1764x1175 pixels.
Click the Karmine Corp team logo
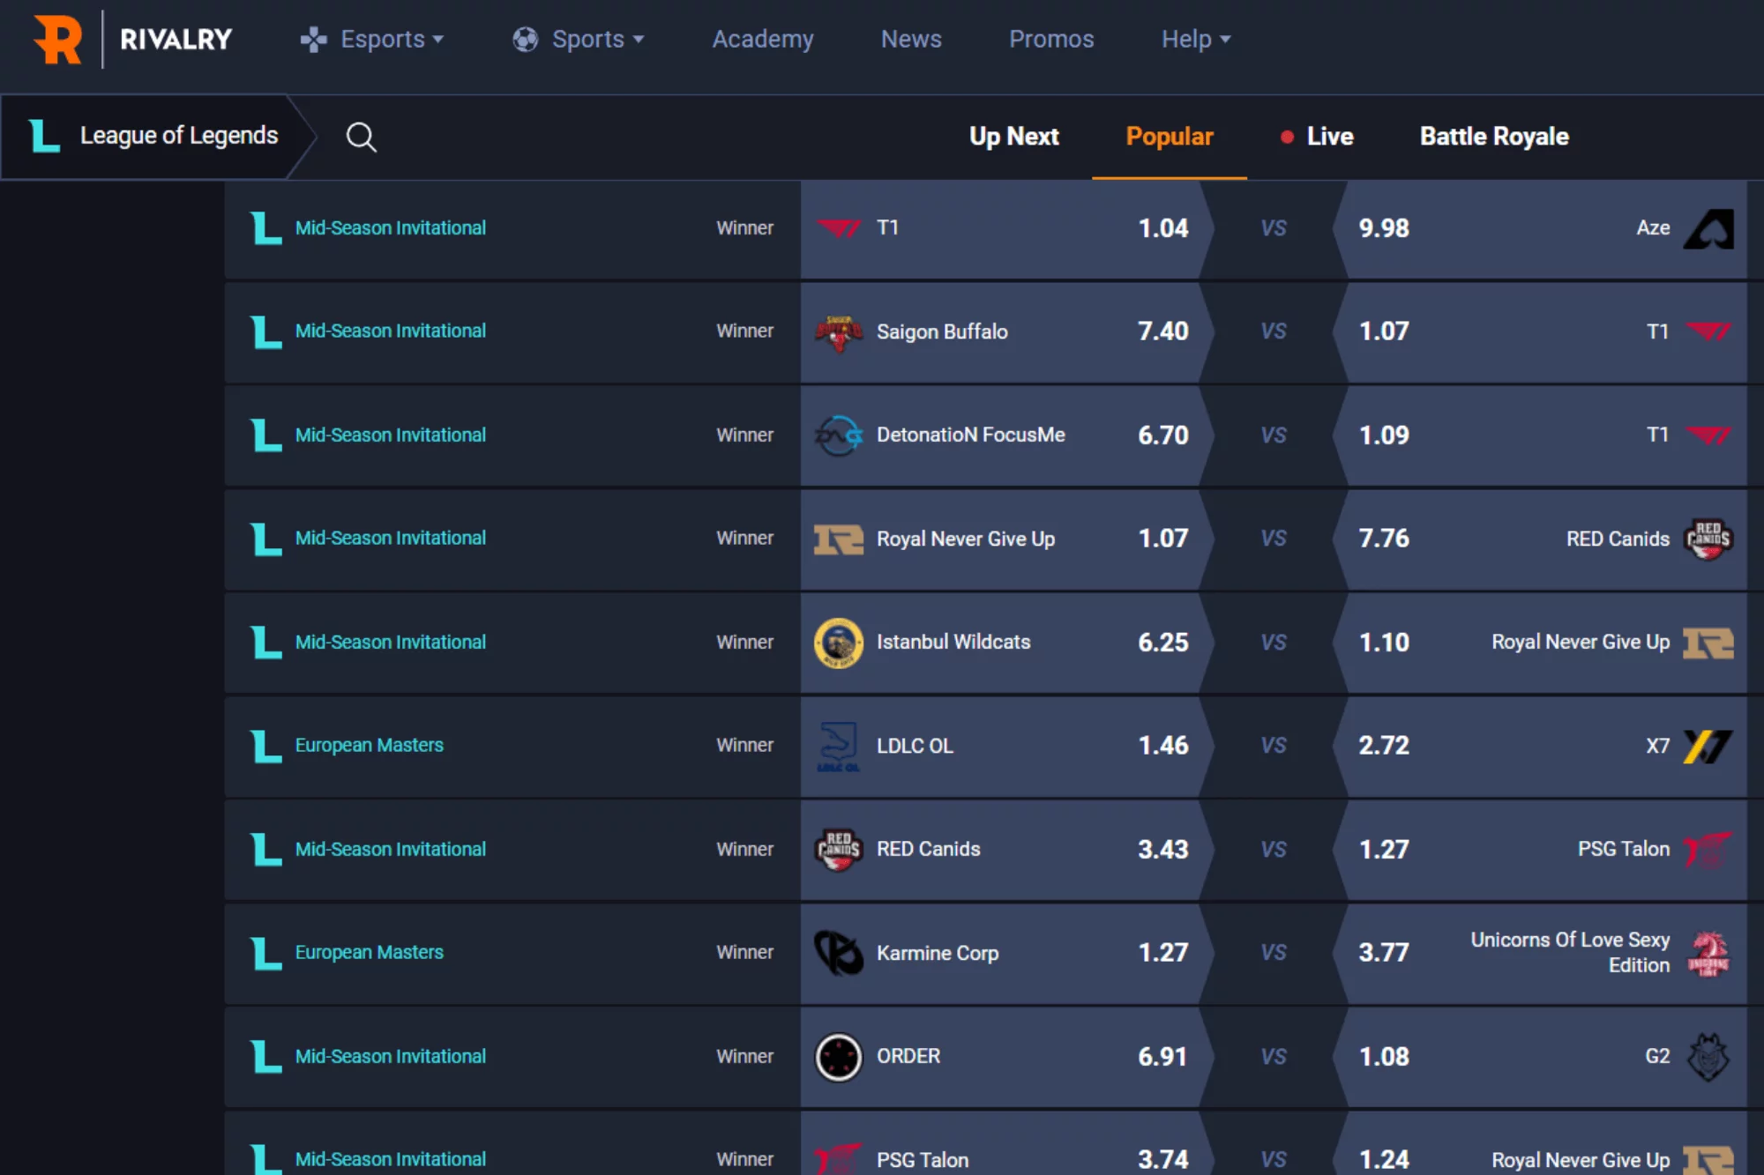pyautogui.click(x=839, y=953)
